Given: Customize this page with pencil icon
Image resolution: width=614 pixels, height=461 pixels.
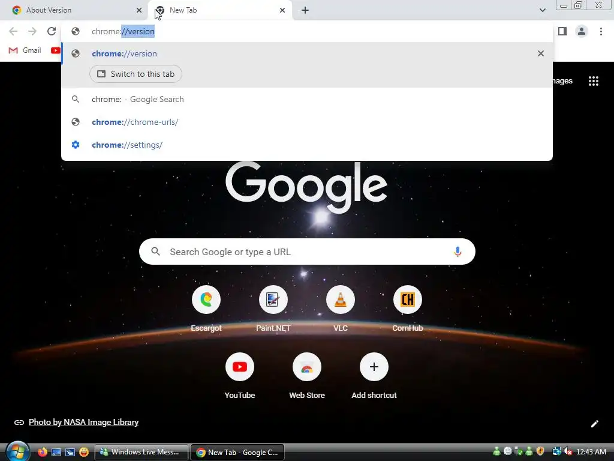Looking at the screenshot, I should coord(594,424).
